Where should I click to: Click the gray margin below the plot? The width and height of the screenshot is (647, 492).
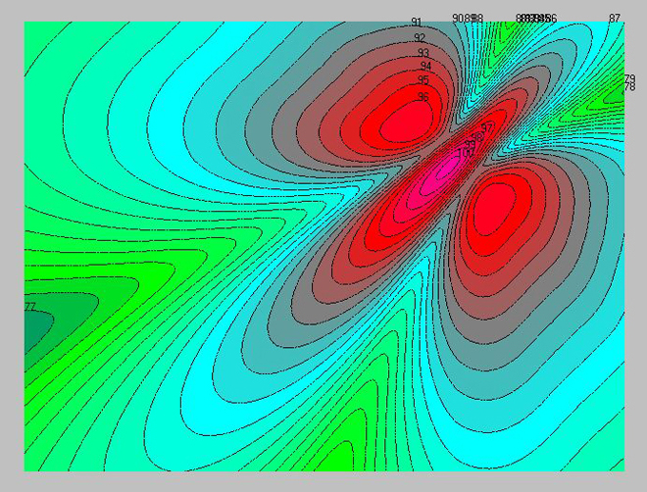pos(323,481)
